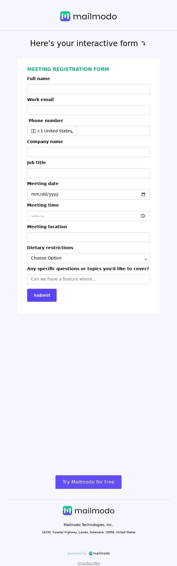Select the phone number input box

tap(113, 131)
